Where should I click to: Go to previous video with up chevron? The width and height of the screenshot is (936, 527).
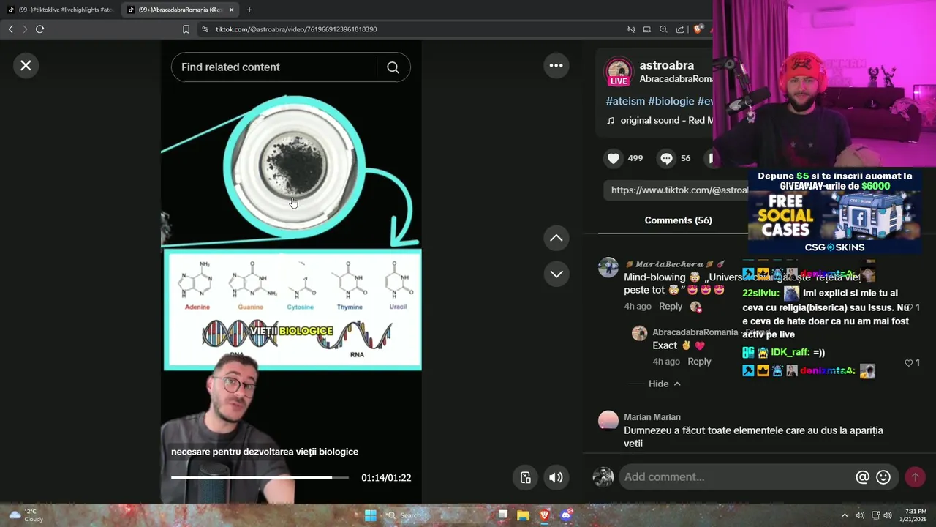[x=556, y=238]
